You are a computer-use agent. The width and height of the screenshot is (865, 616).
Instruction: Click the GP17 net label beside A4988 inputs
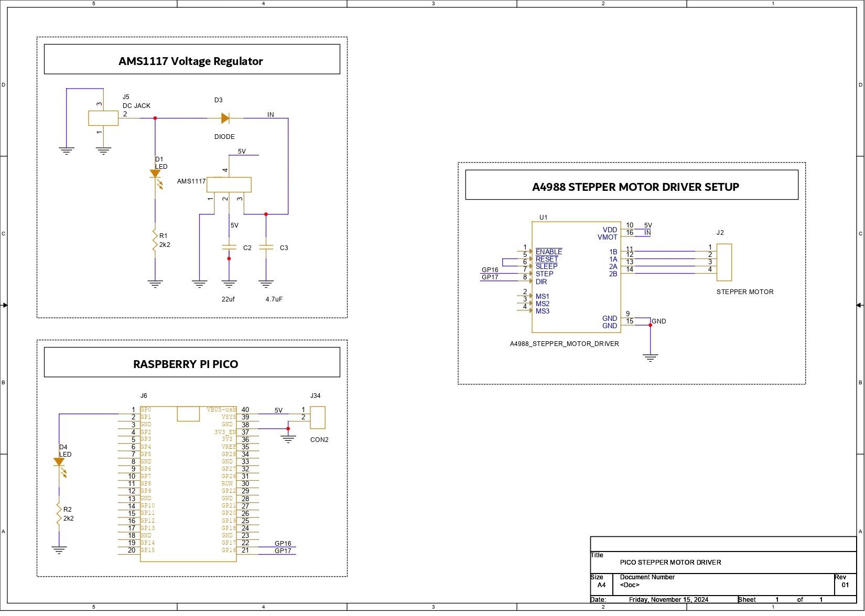[490, 277]
